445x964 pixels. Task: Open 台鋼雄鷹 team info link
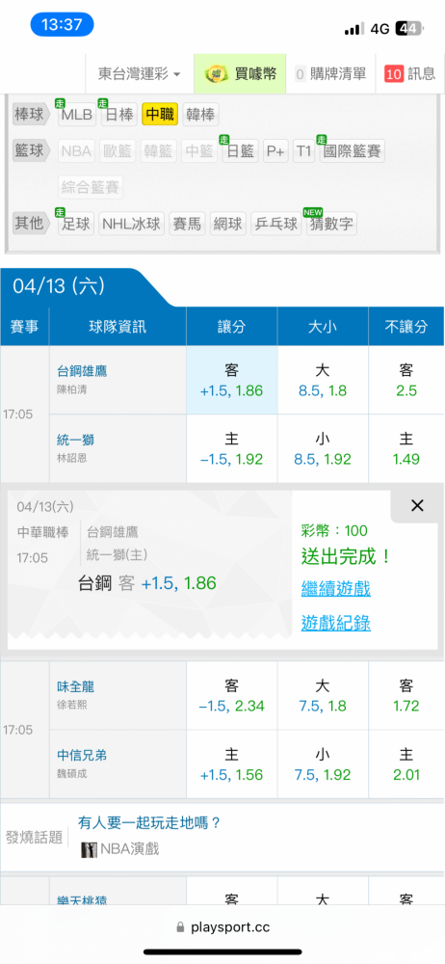(x=83, y=371)
